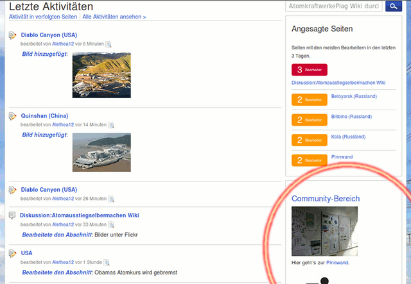Open diff icon next to 'vor 33 Minuten'
The image size is (411, 284).
click(111, 225)
